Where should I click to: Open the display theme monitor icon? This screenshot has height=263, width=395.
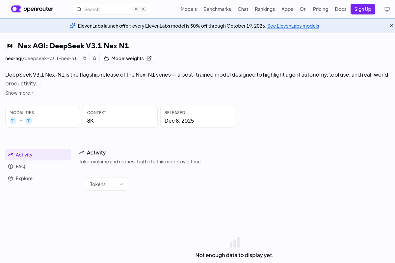[x=387, y=9]
